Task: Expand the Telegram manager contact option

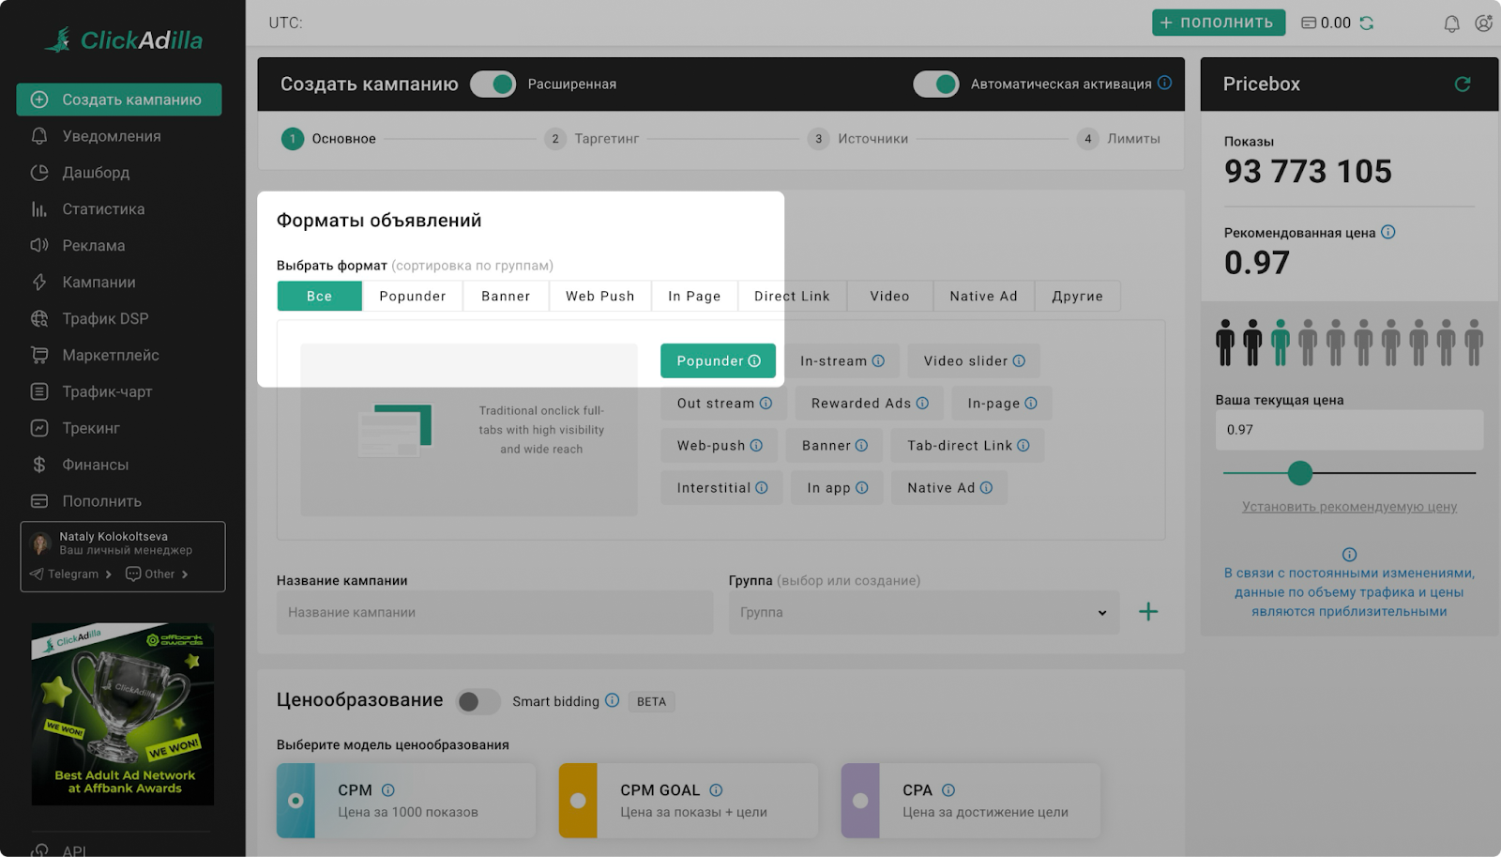Action: point(71,574)
